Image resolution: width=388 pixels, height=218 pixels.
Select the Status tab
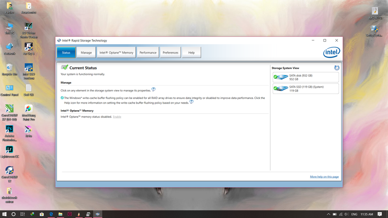66,52
